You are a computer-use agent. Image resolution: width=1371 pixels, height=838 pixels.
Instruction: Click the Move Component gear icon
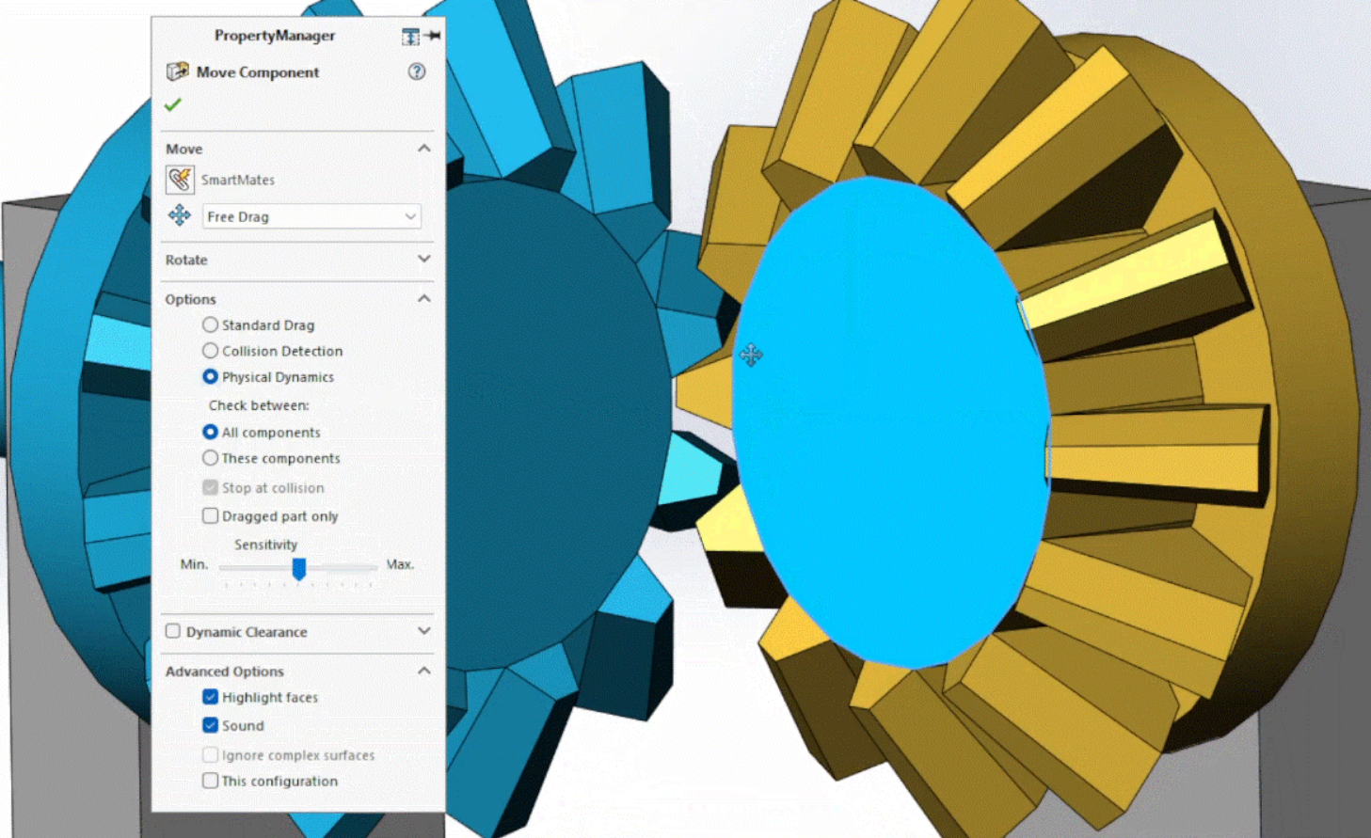tap(177, 71)
